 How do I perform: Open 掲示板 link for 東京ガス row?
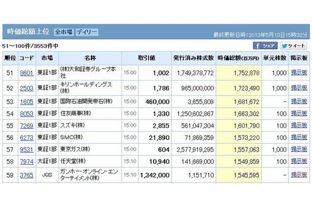[299, 149]
